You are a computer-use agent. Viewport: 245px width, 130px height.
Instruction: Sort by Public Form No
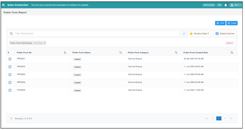coord(65,53)
